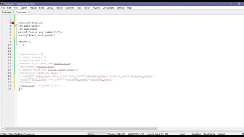Open the Search menu
The width and height of the screenshot is (244, 137).
24,8
